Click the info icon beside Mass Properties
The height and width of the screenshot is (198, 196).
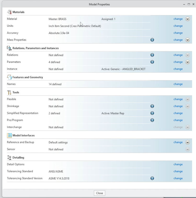152,40
